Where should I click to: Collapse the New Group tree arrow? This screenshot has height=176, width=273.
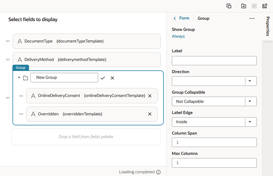coord(19,78)
